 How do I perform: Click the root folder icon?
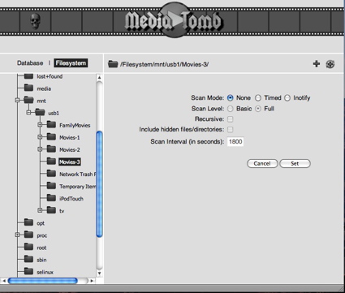tap(28, 247)
